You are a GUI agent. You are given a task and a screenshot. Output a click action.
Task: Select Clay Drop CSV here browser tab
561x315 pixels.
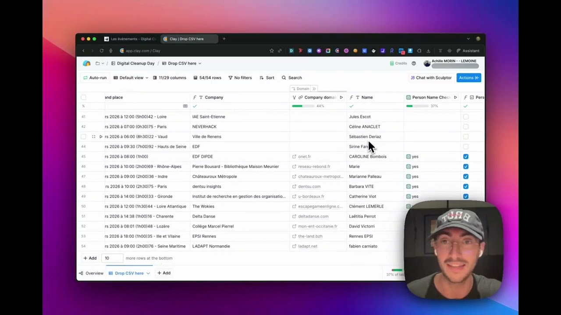coord(188,39)
